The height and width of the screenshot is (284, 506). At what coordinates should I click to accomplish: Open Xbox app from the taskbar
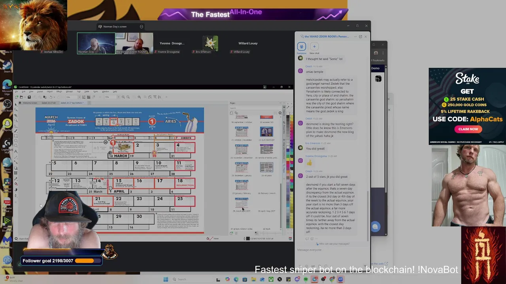point(271,279)
